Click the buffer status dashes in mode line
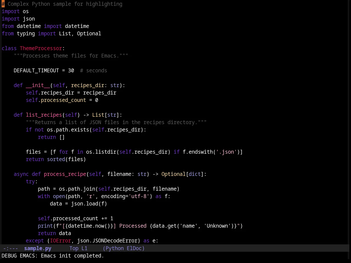Viewport: 351px width, 263px height. 11,248
